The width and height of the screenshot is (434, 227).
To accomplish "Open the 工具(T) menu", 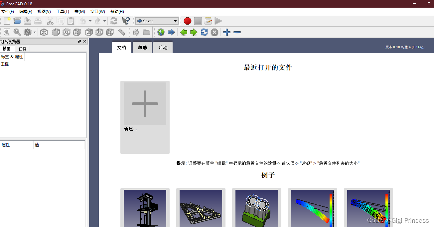I will (63, 11).
